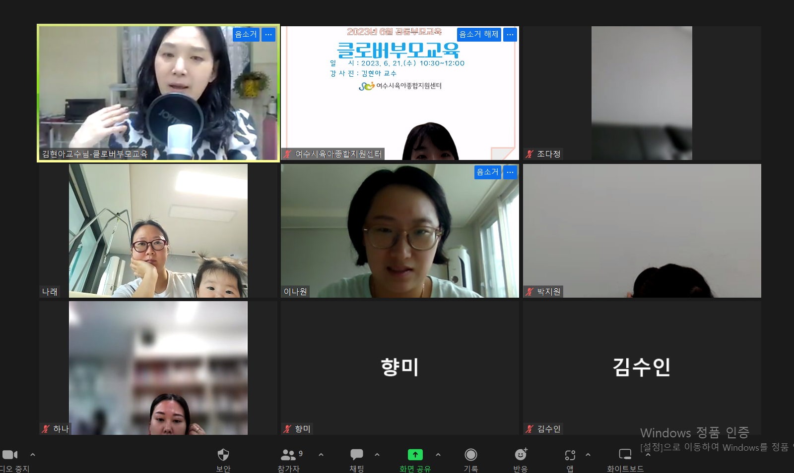794x473 pixels.
Task: Click the 이나원 name label
Action: pyautogui.click(x=295, y=292)
